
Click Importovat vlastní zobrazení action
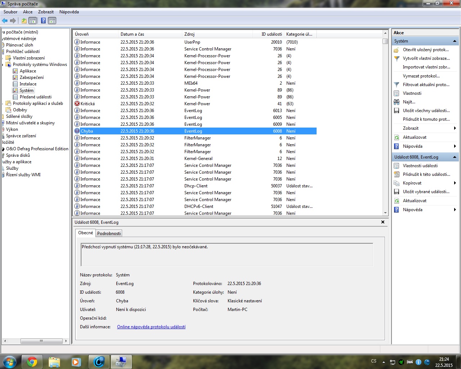[426, 67]
